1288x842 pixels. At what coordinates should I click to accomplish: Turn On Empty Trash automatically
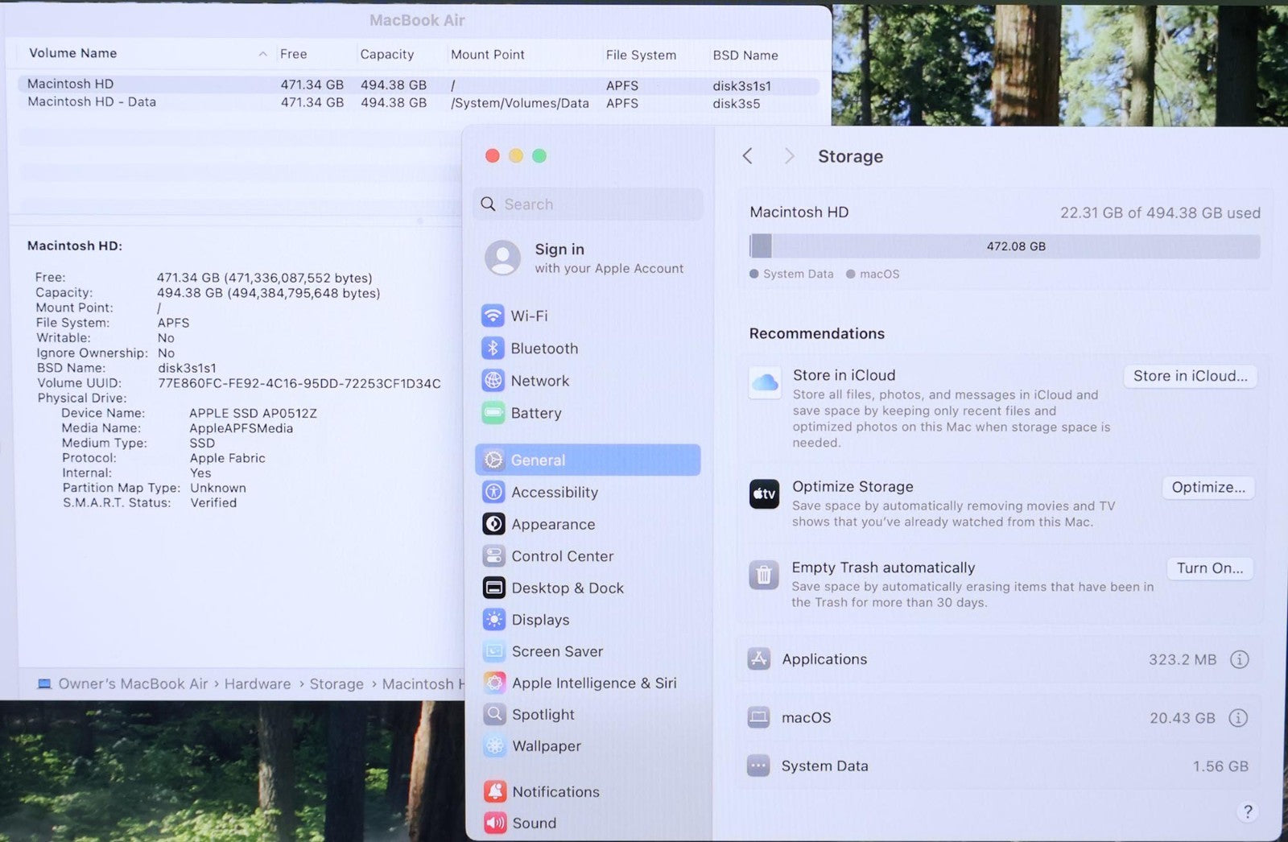tap(1209, 568)
